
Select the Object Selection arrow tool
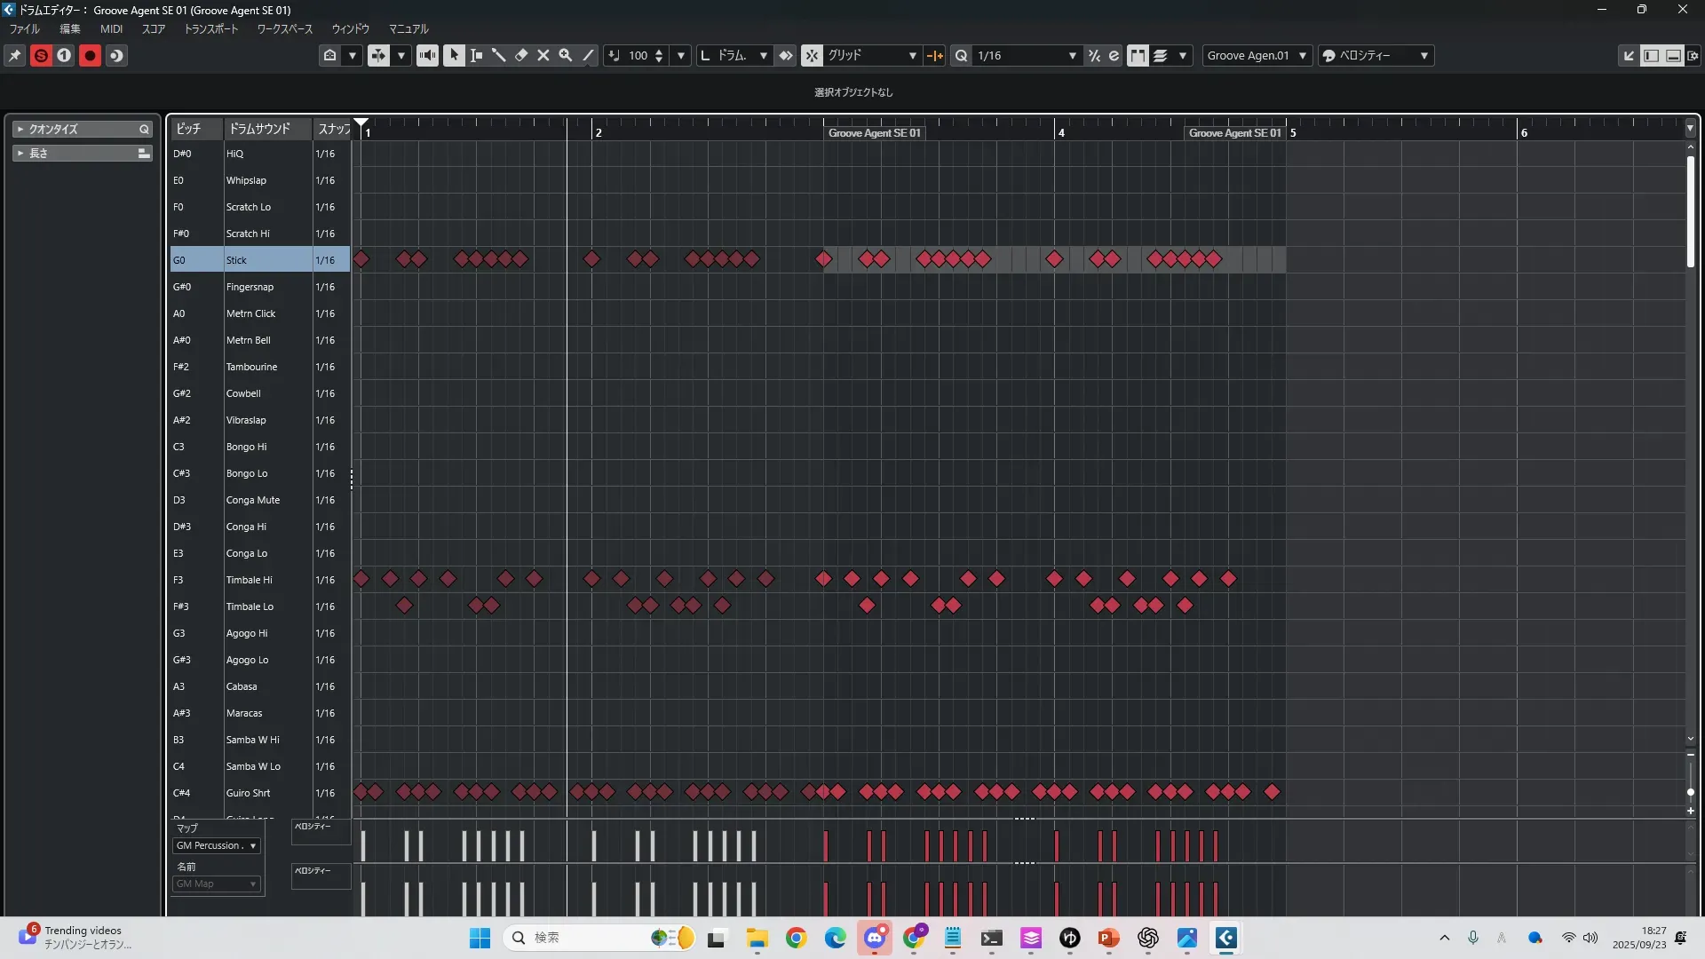click(x=454, y=55)
